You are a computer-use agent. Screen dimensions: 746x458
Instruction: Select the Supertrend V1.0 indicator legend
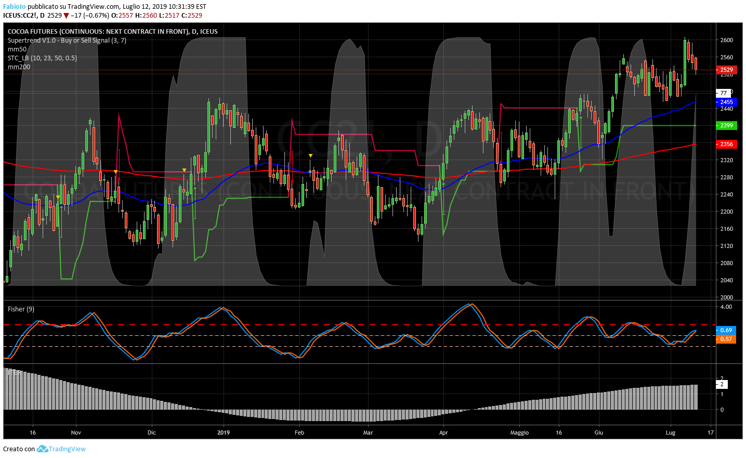pos(67,41)
